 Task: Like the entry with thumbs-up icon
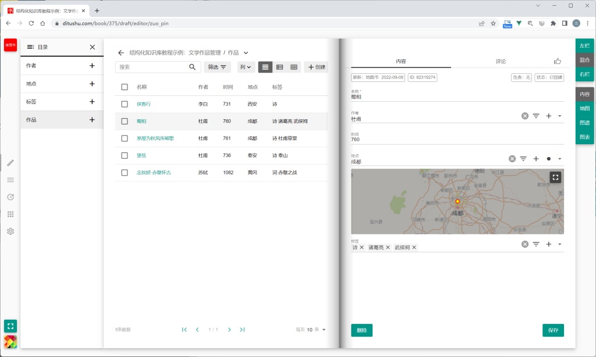pyautogui.click(x=558, y=61)
